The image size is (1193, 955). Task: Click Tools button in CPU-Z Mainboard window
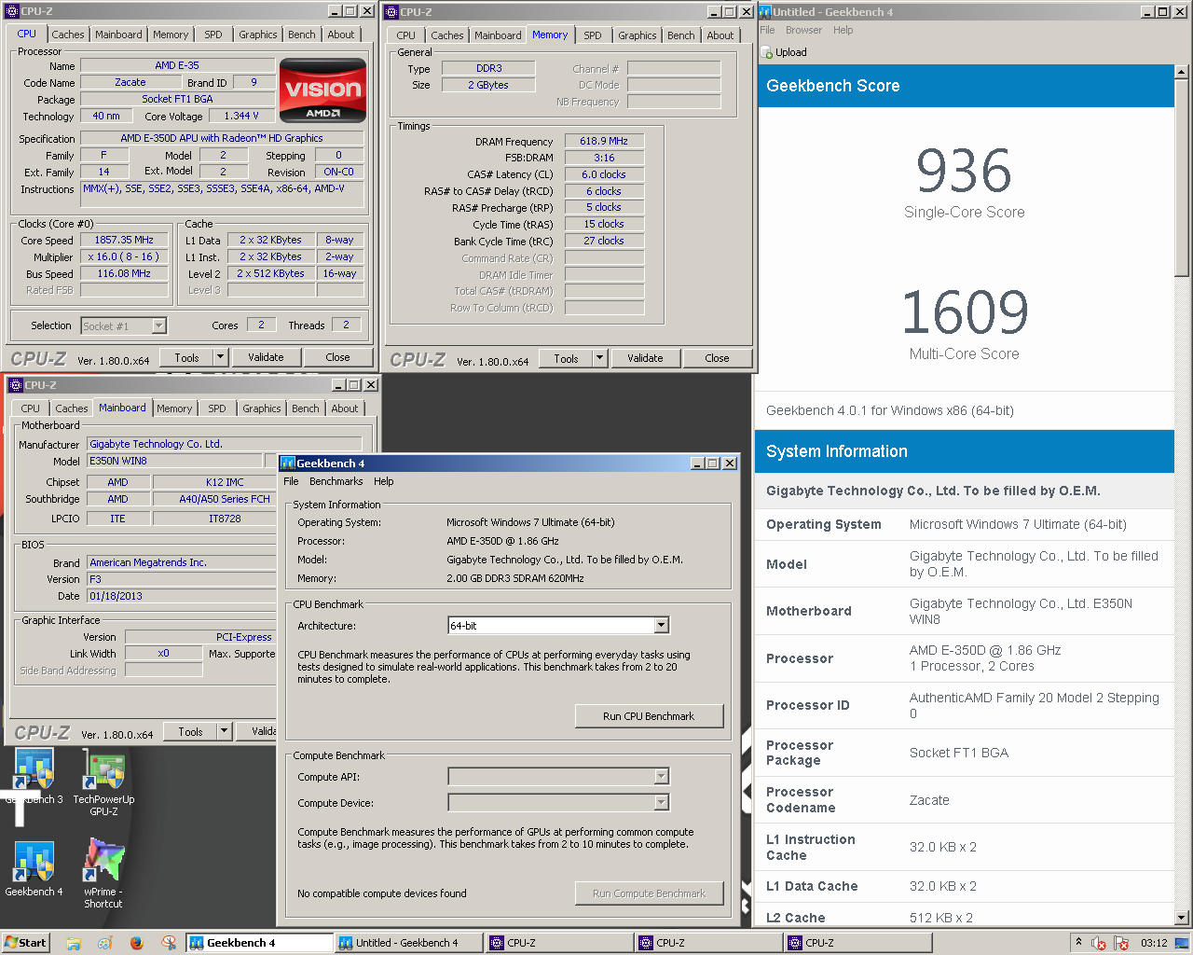point(190,732)
